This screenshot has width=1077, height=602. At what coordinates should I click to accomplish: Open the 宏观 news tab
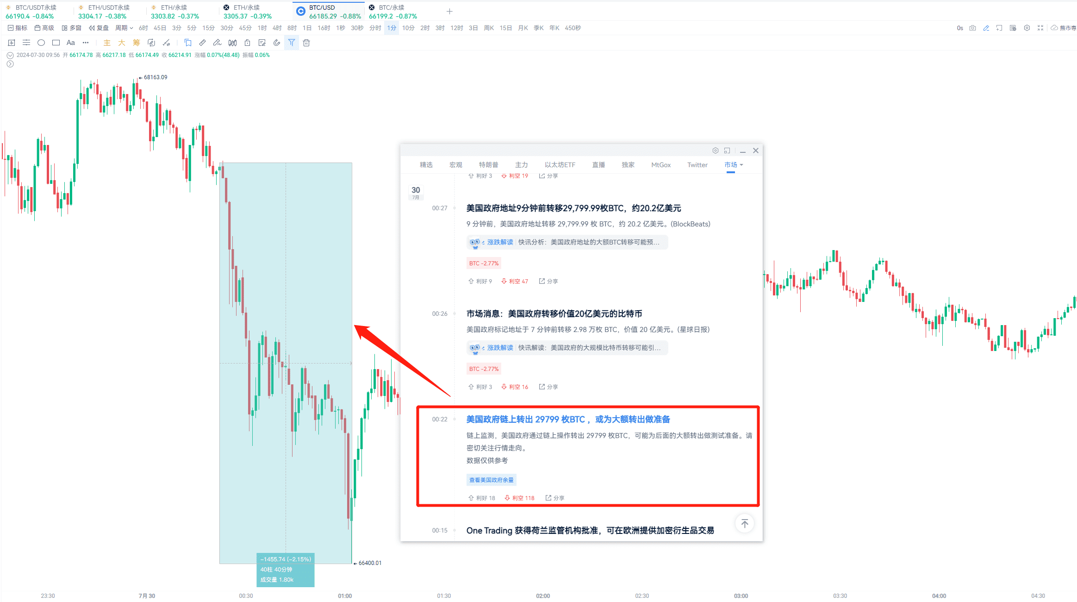[x=455, y=165]
